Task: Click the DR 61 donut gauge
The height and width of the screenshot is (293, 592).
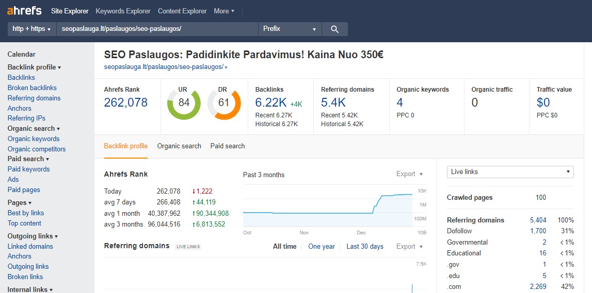Action: pyautogui.click(x=224, y=104)
